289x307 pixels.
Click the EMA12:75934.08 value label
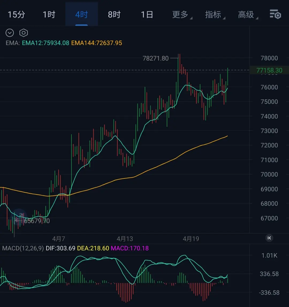tap(45, 43)
